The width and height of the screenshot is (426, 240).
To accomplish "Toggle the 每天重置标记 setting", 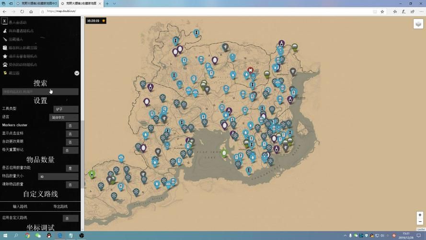I will [x=70, y=150].
